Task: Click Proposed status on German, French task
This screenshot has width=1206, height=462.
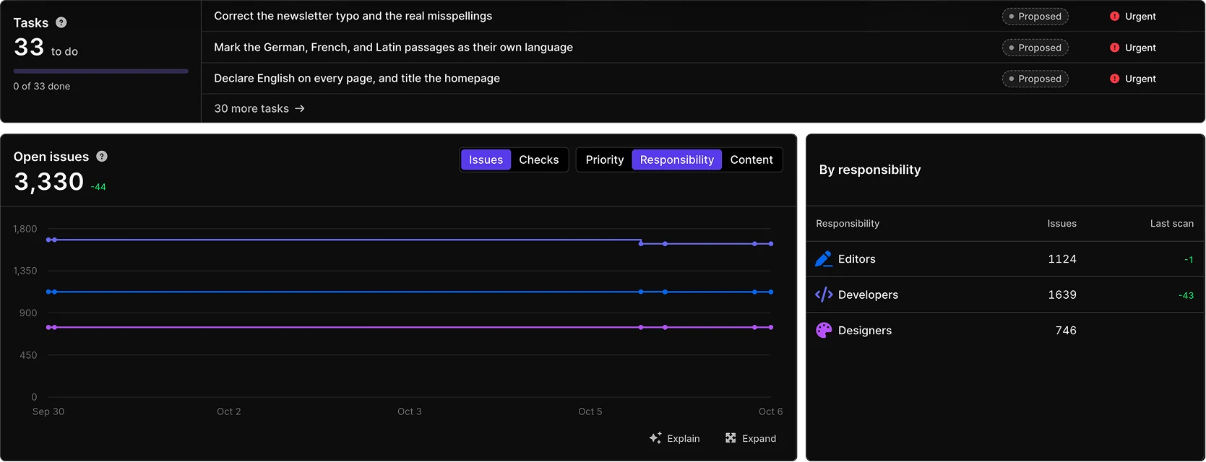Action: pos(1035,48)
